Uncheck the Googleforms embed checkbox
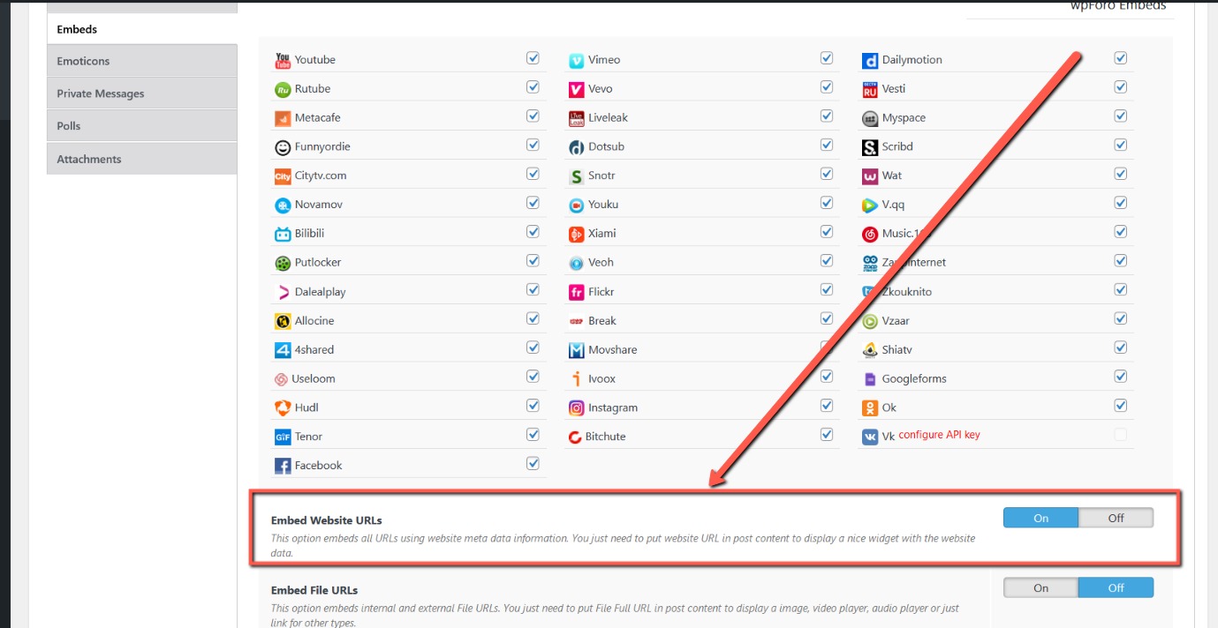1218x628 pixels. tap(1120, 377)
